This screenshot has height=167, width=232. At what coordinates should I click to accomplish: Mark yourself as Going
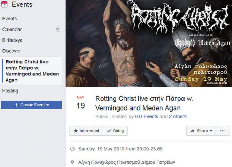tap(115, 131)
